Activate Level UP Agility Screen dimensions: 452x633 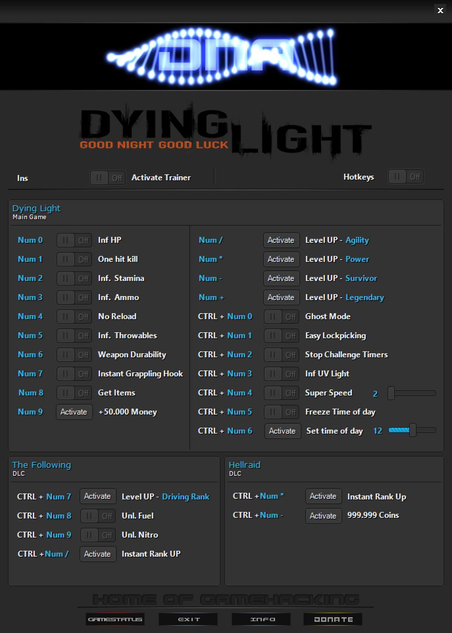coord(281,240)
